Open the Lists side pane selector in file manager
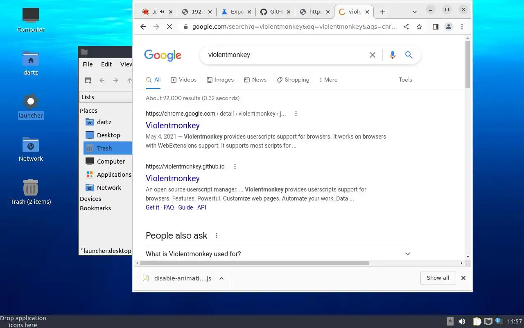Image resolution: width=524 pixels, height=328 pixels. click(x=106, y=97)
